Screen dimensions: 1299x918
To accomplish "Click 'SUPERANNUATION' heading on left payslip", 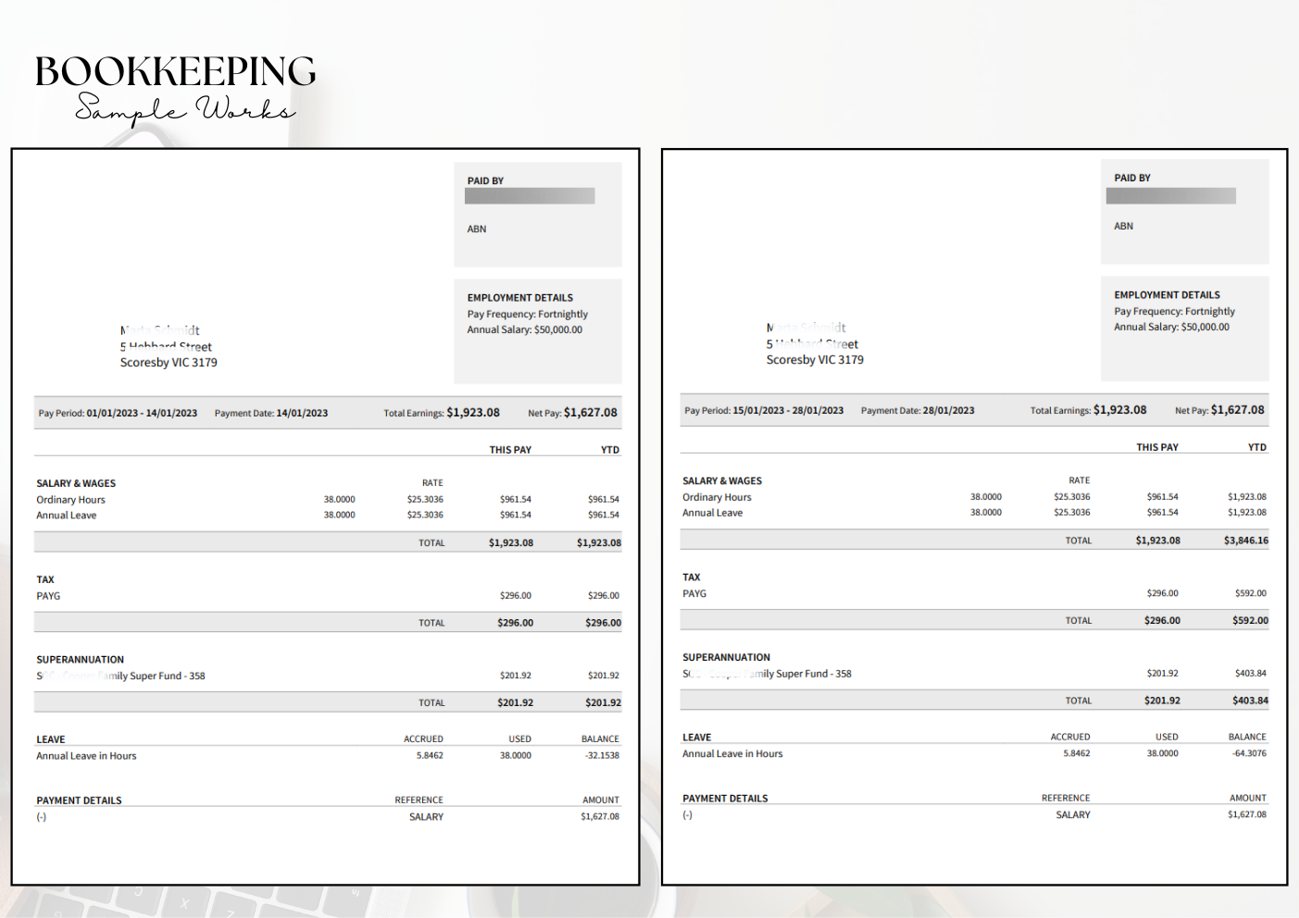I will [x=81, y=661].
